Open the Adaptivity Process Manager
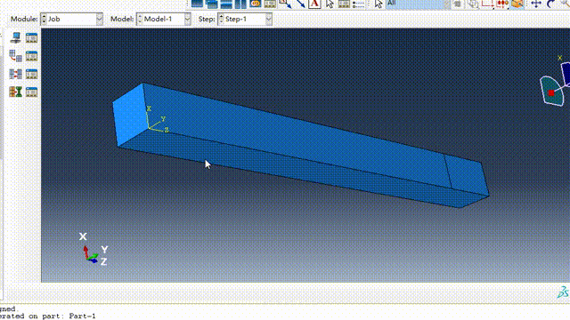Screen dimensions: 570x320 (x=32, y=56)
